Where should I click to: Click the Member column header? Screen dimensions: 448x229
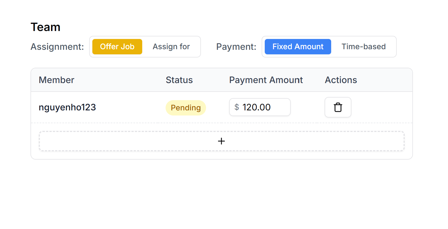pyautogui.click(x=56, y=80)
